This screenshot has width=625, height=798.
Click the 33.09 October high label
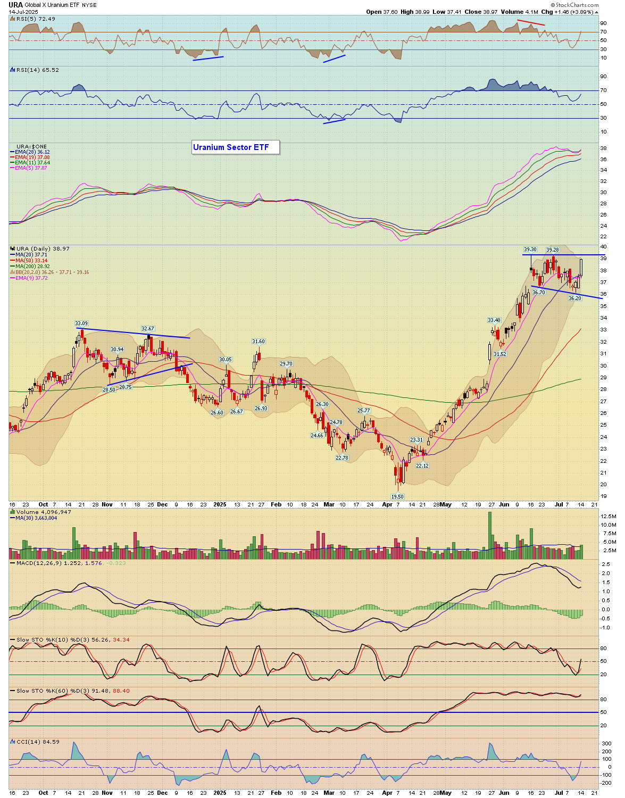[81, 323]
